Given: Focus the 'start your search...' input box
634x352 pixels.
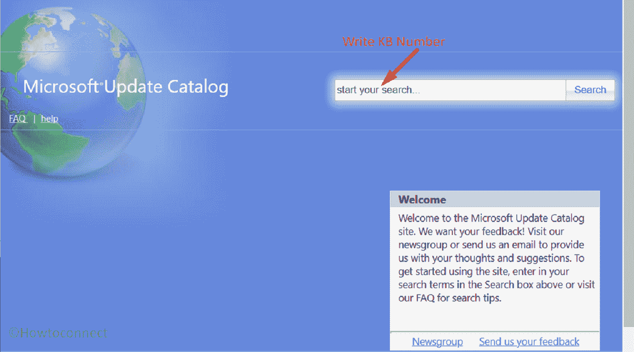Looking at the screenshot, I should coord(450,90).
